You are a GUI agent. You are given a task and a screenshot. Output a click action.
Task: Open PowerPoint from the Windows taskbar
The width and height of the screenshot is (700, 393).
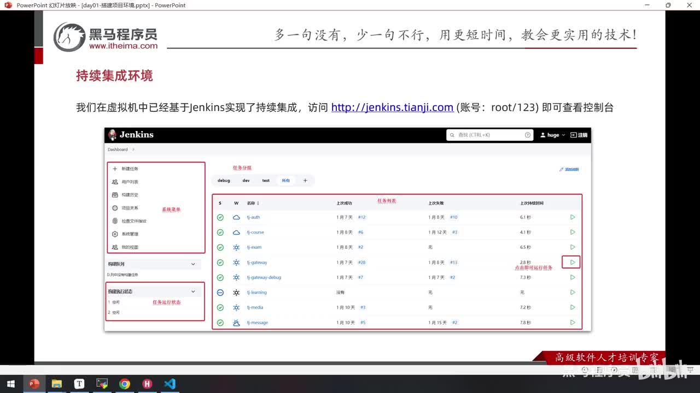34,384
